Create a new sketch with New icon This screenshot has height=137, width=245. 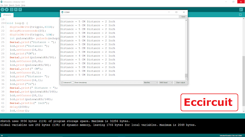(x=11, y=10)
